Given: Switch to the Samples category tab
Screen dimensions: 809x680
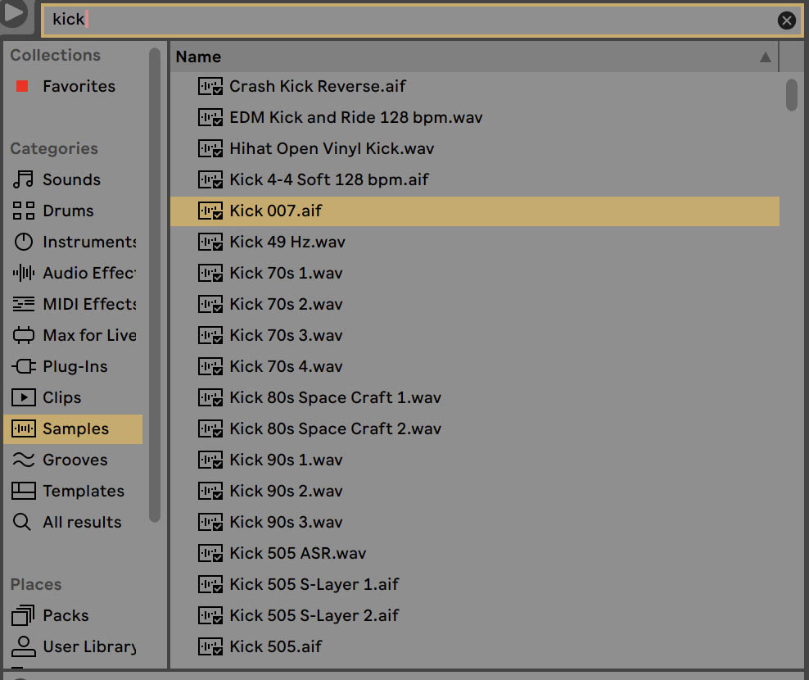Looking at the screenshot, I should point(75,428).
